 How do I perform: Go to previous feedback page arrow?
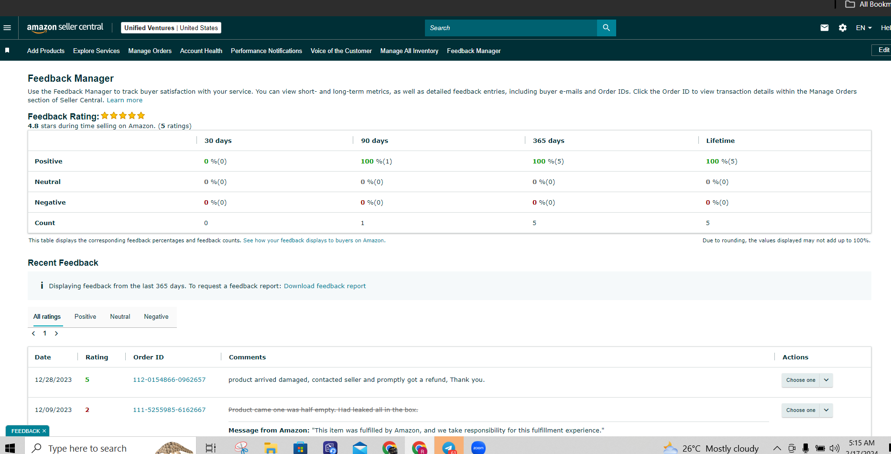point(33,334)
